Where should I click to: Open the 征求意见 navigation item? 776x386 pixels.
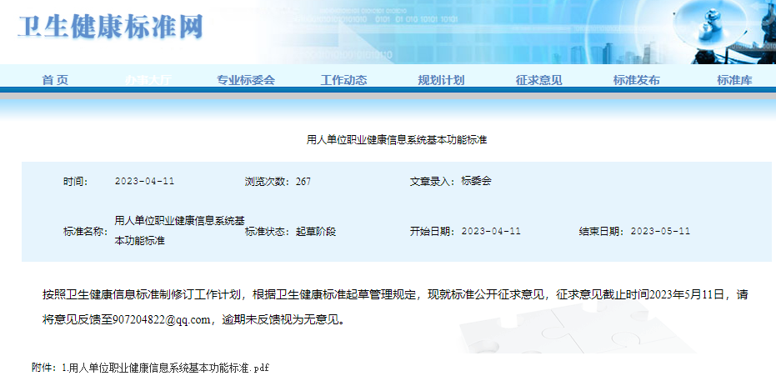[539, 80]
